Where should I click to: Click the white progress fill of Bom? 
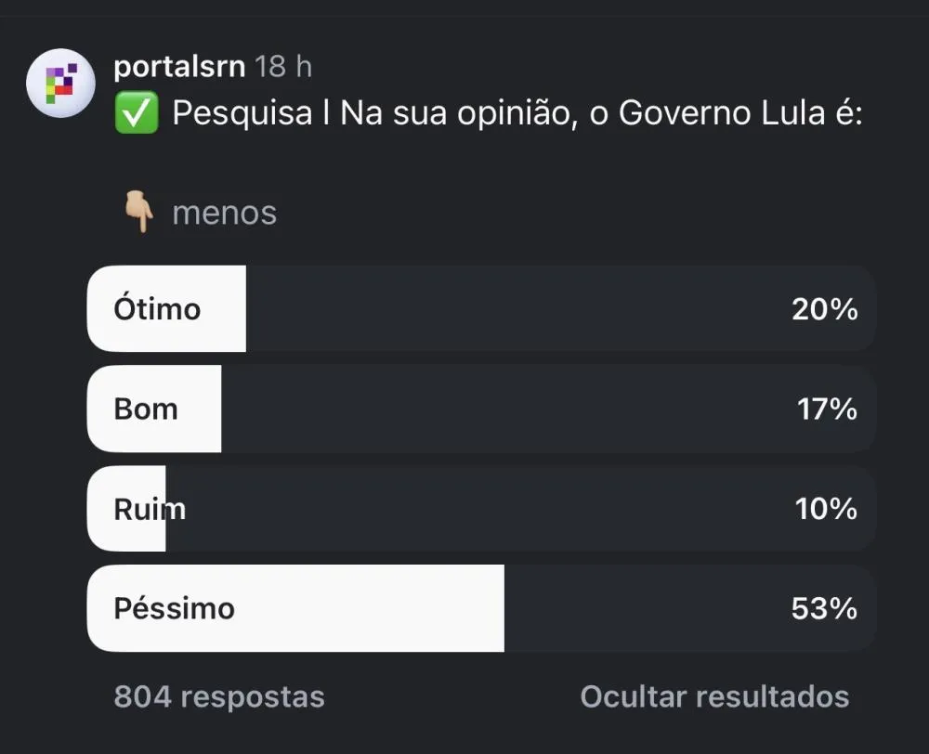(154, 409)
